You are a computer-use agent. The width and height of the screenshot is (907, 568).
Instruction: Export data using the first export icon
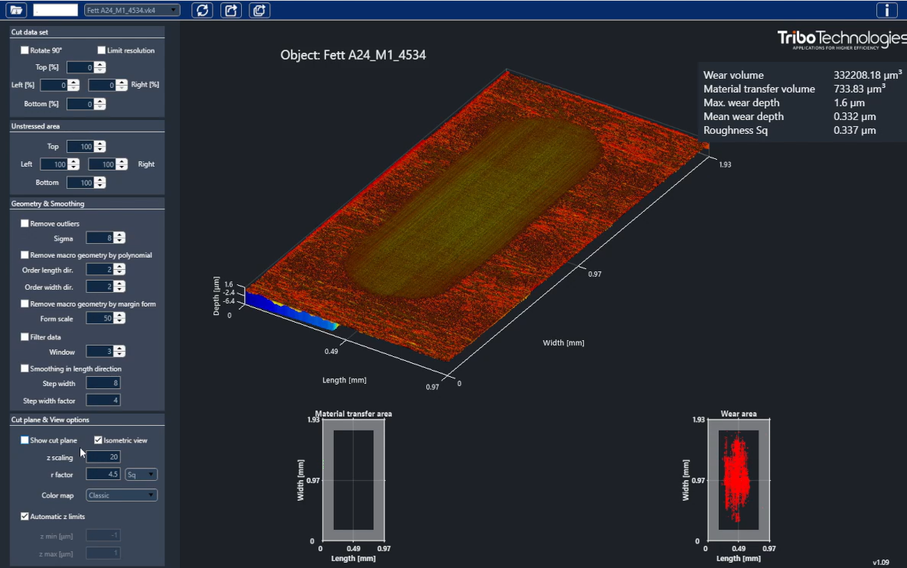point(230,10)
